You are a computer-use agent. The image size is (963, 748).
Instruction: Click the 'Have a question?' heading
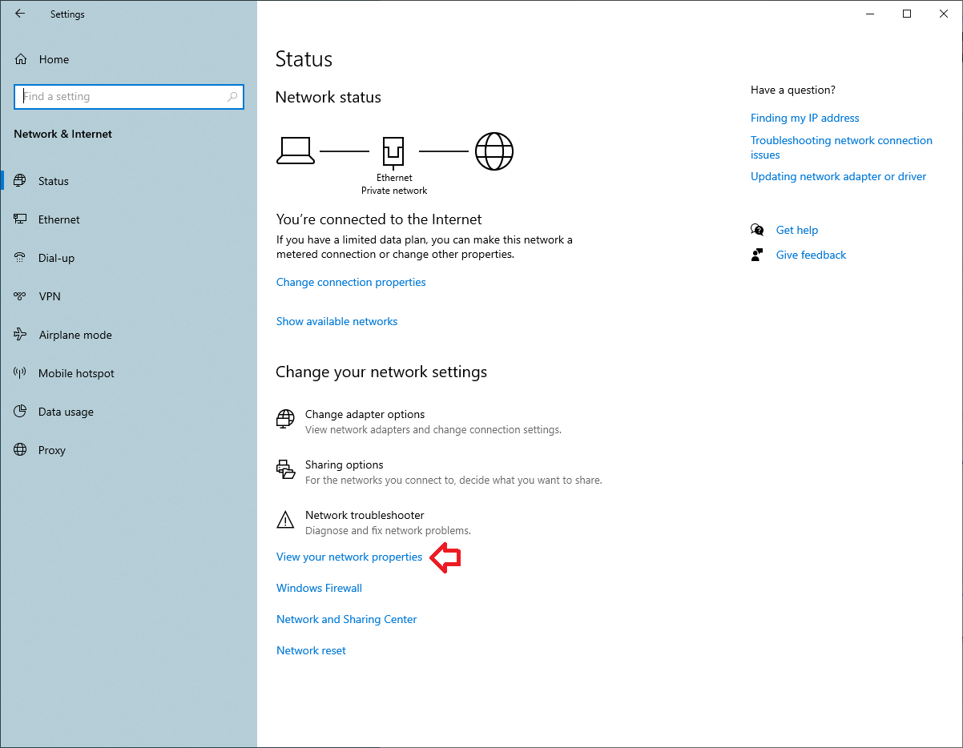pos(793,90)
